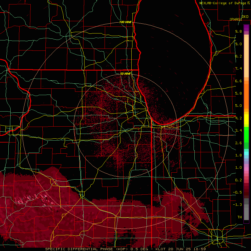Pick the cyan segment of the color bar
This screenshot has height=251, width=251.
[x=246, y=153]
